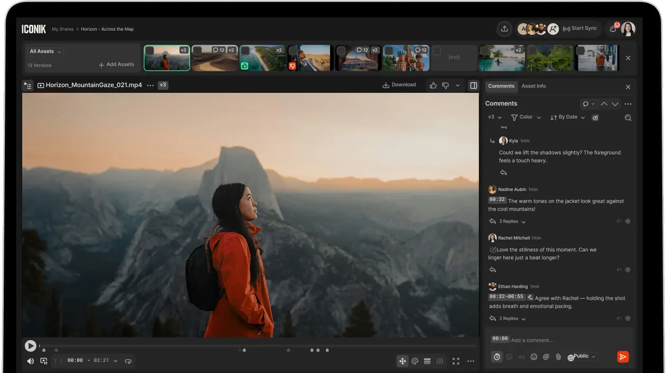666x373 pixels.
Task: Open My Shares from the breadcrumb
Action: coord(62,29)
